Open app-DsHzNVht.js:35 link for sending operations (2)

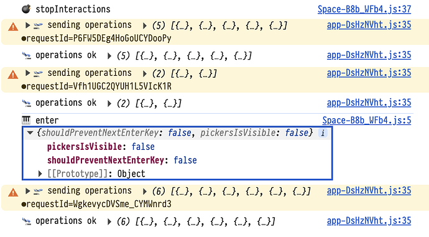click(369, 73)
